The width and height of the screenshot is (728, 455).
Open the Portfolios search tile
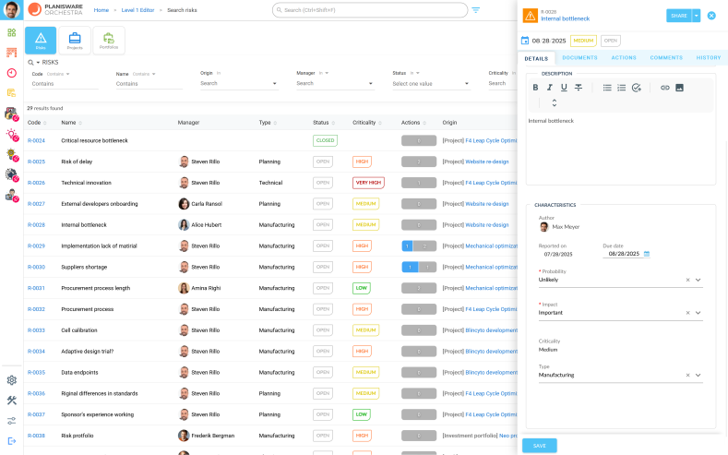pyautogui.click(x=109, y=40)
